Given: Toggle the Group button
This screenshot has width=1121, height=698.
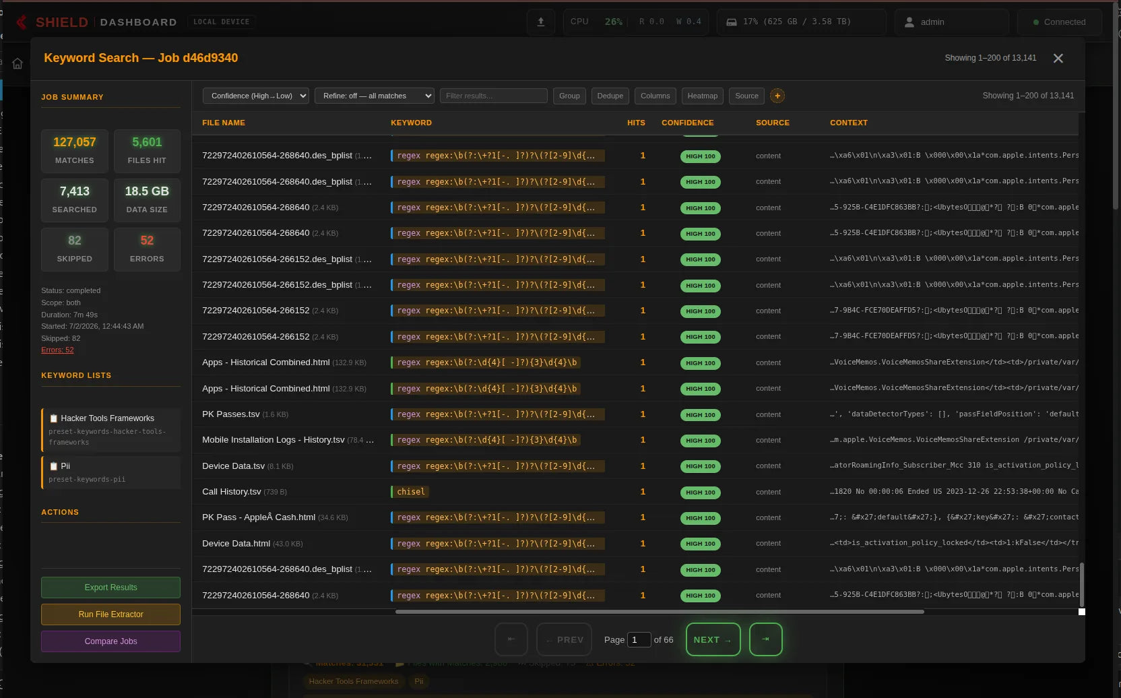Looking at the screenshot, I should pyautogui.click(x=569, y=96).
